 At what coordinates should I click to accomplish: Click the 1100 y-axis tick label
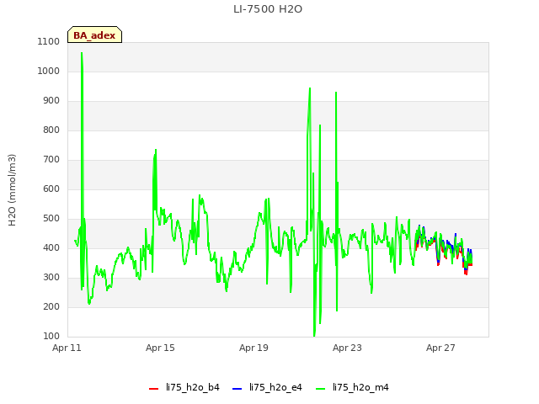pos(49,41)
